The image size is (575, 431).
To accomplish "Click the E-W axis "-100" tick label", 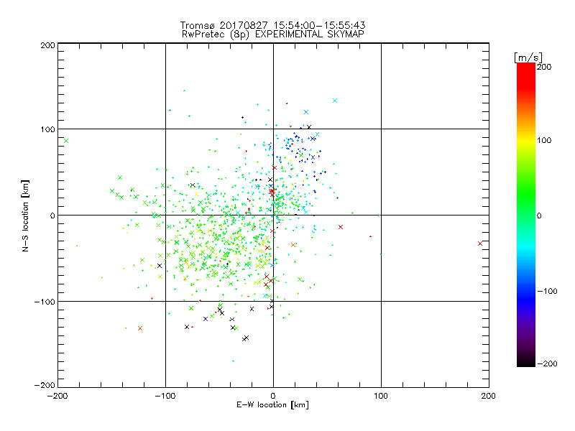I will click(x=165, y=396).
